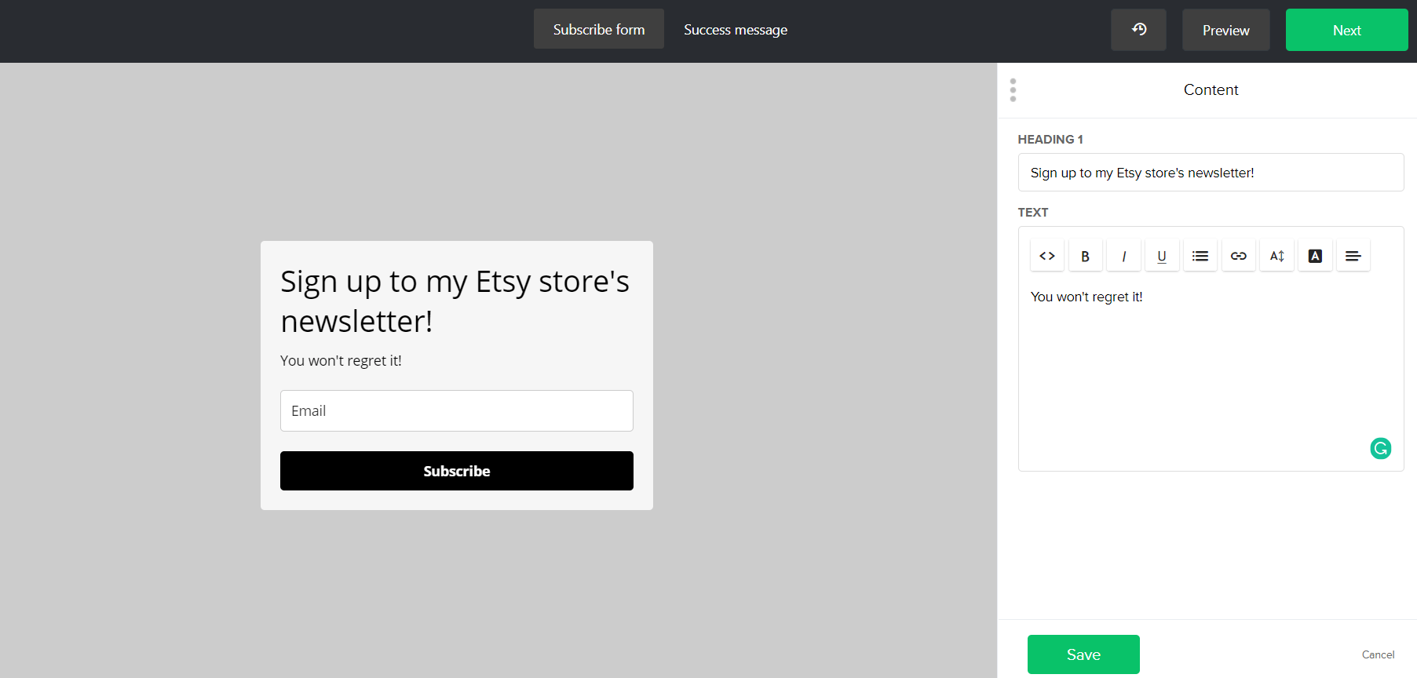
Task: Click the history revert icon button
Action: 1138,30
